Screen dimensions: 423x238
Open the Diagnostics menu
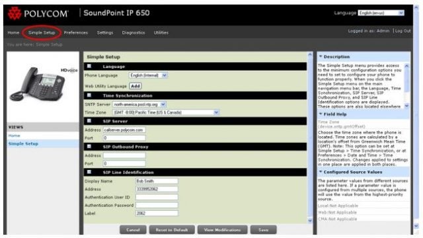click(134, 32)
